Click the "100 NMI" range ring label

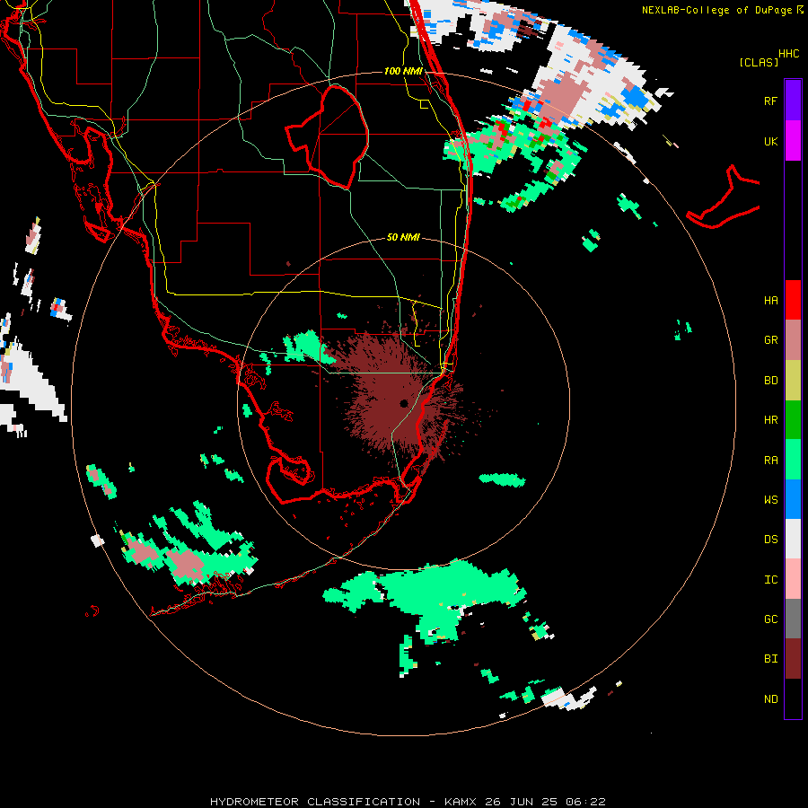pyautogui.click(x=403, y=71)
